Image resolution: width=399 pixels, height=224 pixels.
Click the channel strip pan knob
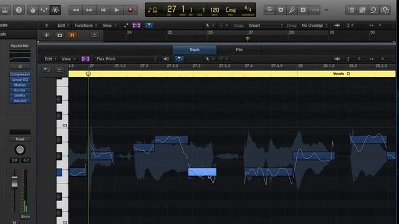point(20,149)
